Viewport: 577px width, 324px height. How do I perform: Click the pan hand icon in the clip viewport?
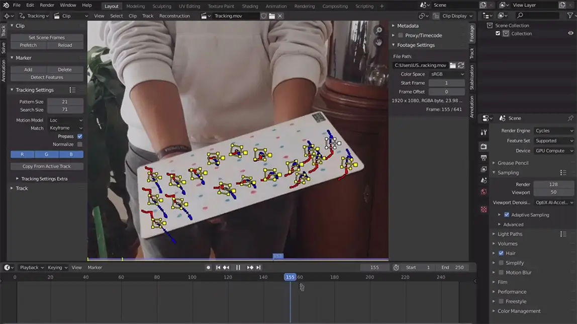[378, 42]
